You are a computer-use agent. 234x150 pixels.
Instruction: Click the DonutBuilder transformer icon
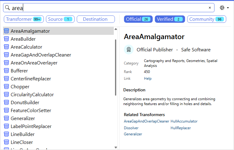tap(6, 103)
